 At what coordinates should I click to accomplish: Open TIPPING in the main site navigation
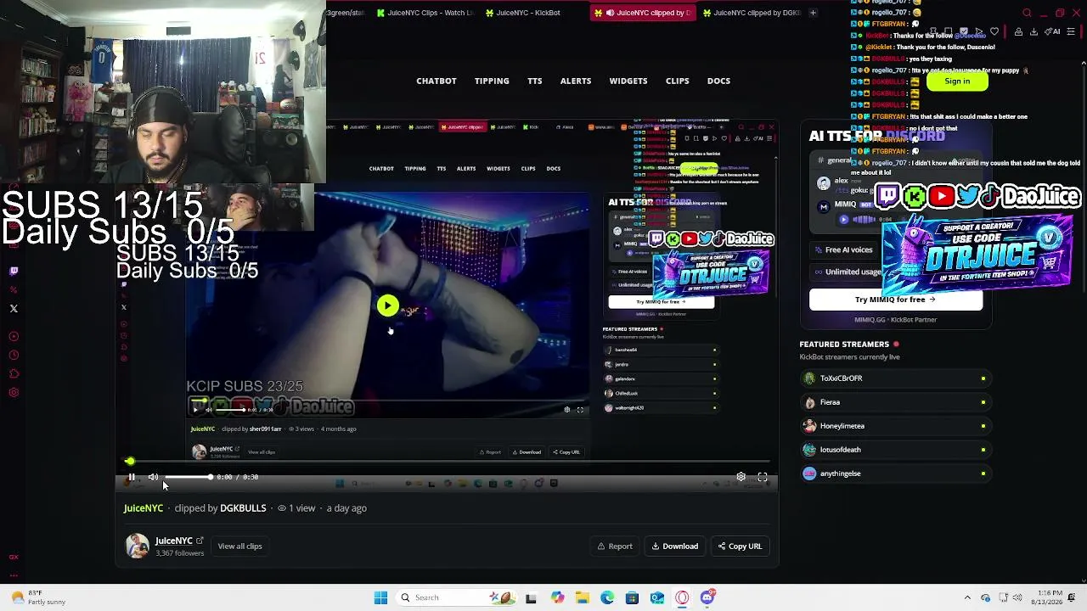click(x=492, y=81)
